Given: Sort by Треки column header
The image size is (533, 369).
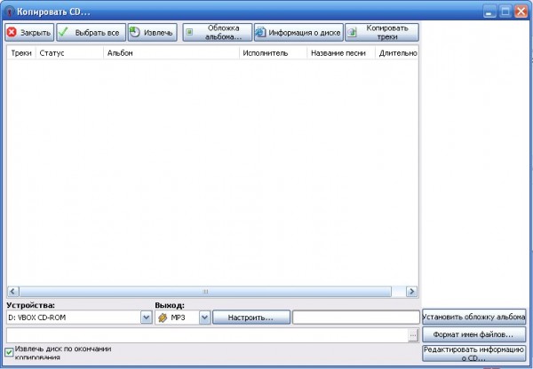Looking at the screenshot, I should point(21,53).
